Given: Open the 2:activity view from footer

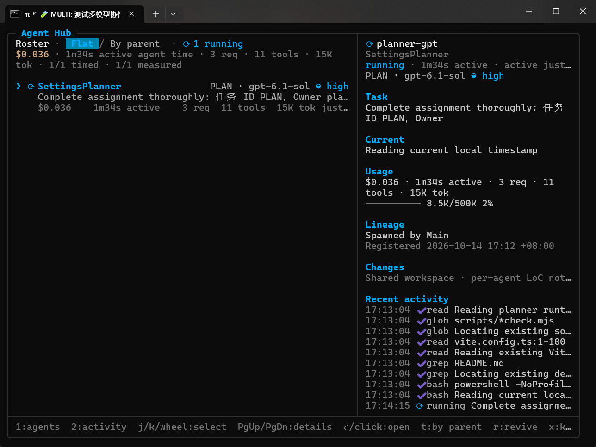Looking at the screenshot, I should tap(99, 427).
